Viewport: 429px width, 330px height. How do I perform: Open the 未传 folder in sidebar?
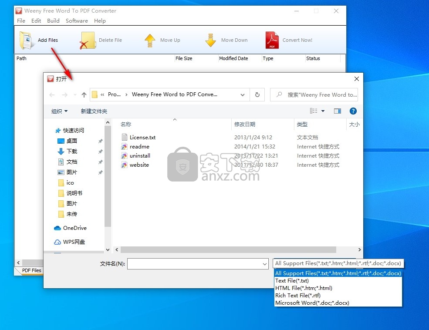click(68, 214)
